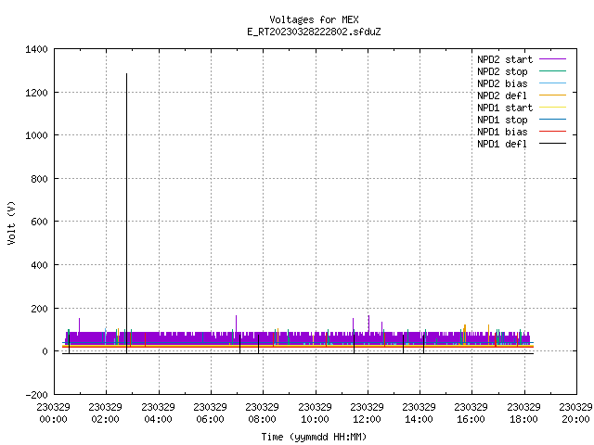Click the 1200 y-axis tick label

click(36, 93)
